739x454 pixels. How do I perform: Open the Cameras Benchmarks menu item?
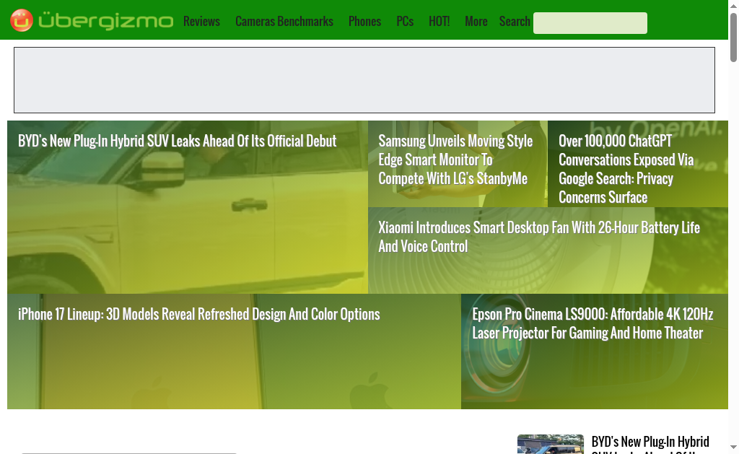284,21
